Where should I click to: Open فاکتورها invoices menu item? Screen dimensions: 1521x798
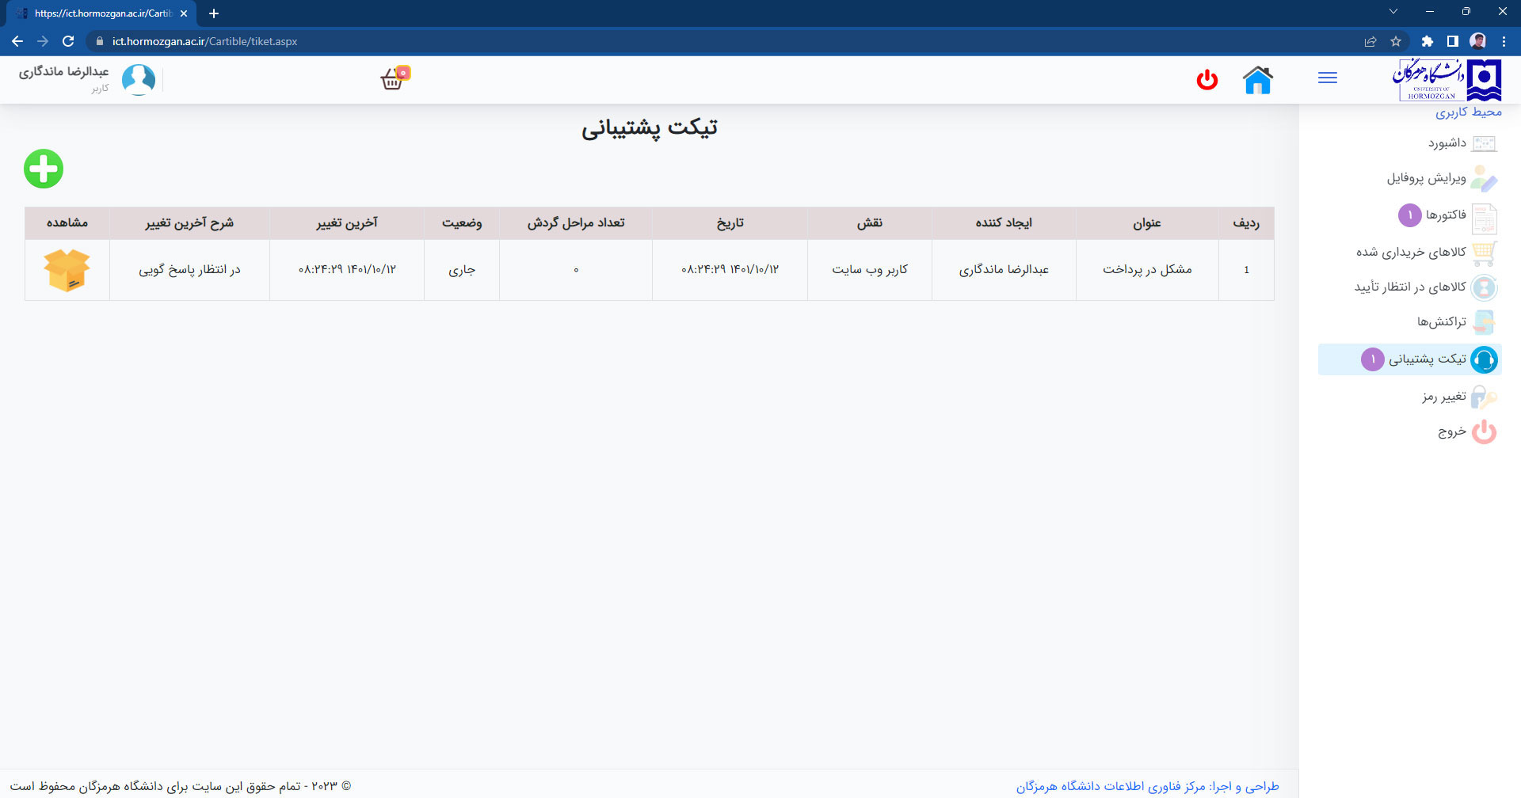1446,215
